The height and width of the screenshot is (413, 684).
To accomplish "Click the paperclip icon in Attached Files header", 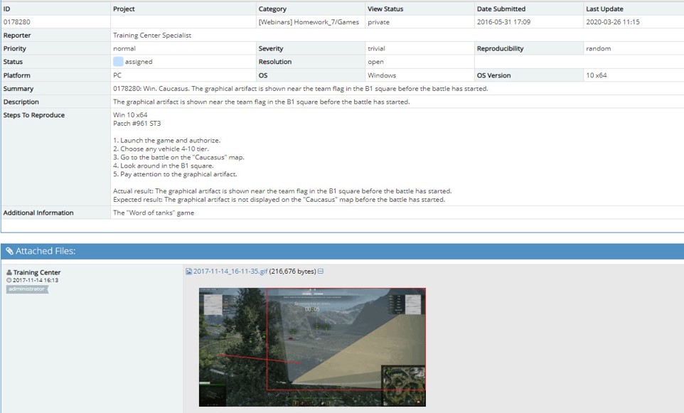I will coord(9,251).
